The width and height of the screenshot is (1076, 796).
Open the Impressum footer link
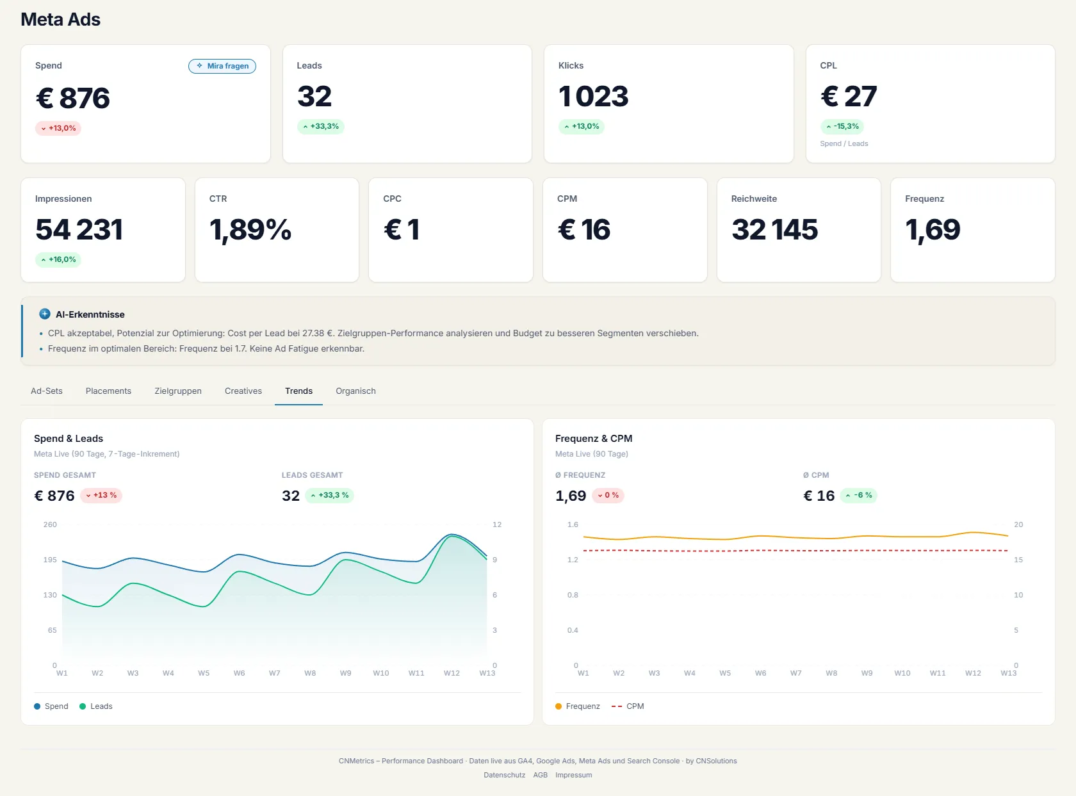[574, 775]
